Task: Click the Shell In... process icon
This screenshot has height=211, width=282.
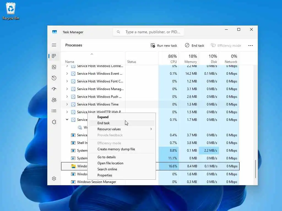Action: tap(73, 143)
